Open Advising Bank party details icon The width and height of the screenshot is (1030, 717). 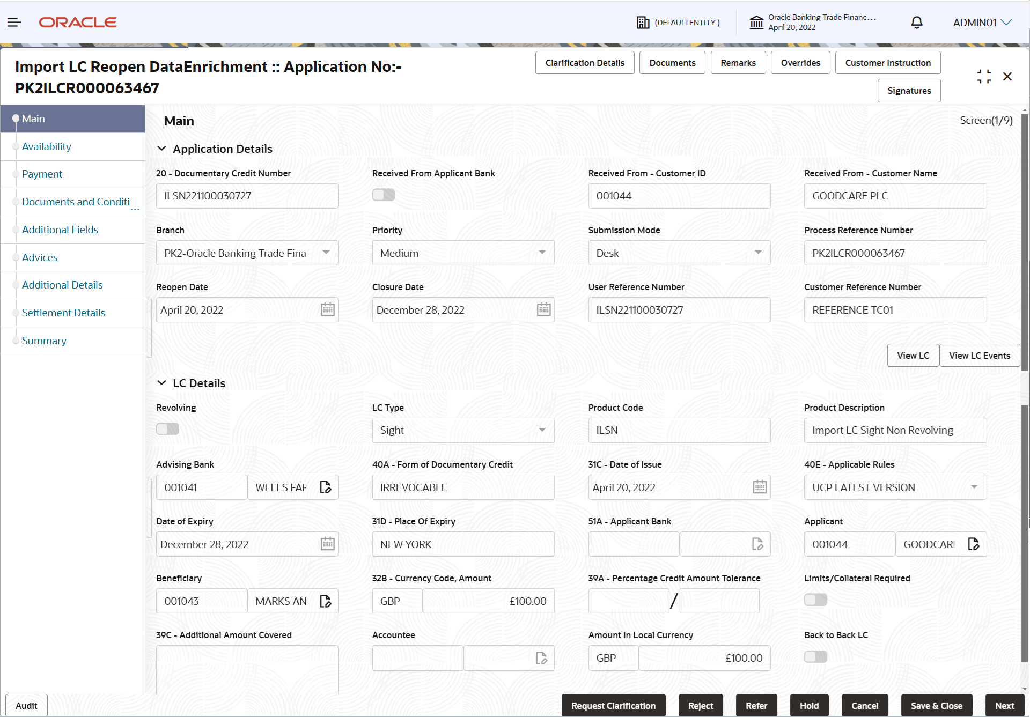click(x=326, y=487)
